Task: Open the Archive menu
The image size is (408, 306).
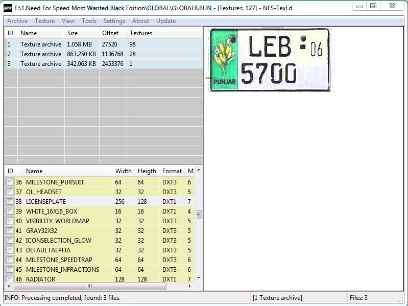Action: click(x=17, y=21)
